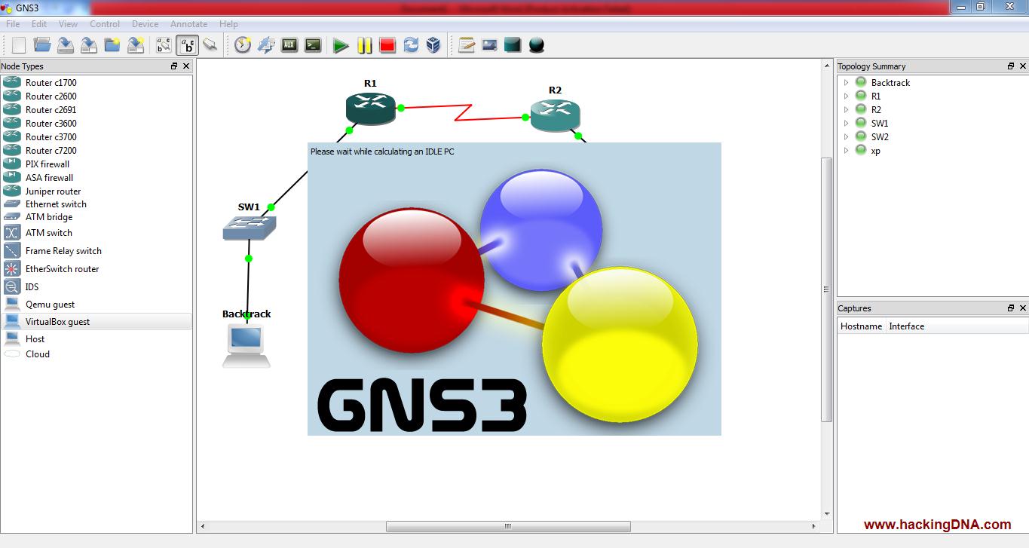Expand R1 in Topology Summary
Screen dimensions: 1029x548
[x=846, y=96]
